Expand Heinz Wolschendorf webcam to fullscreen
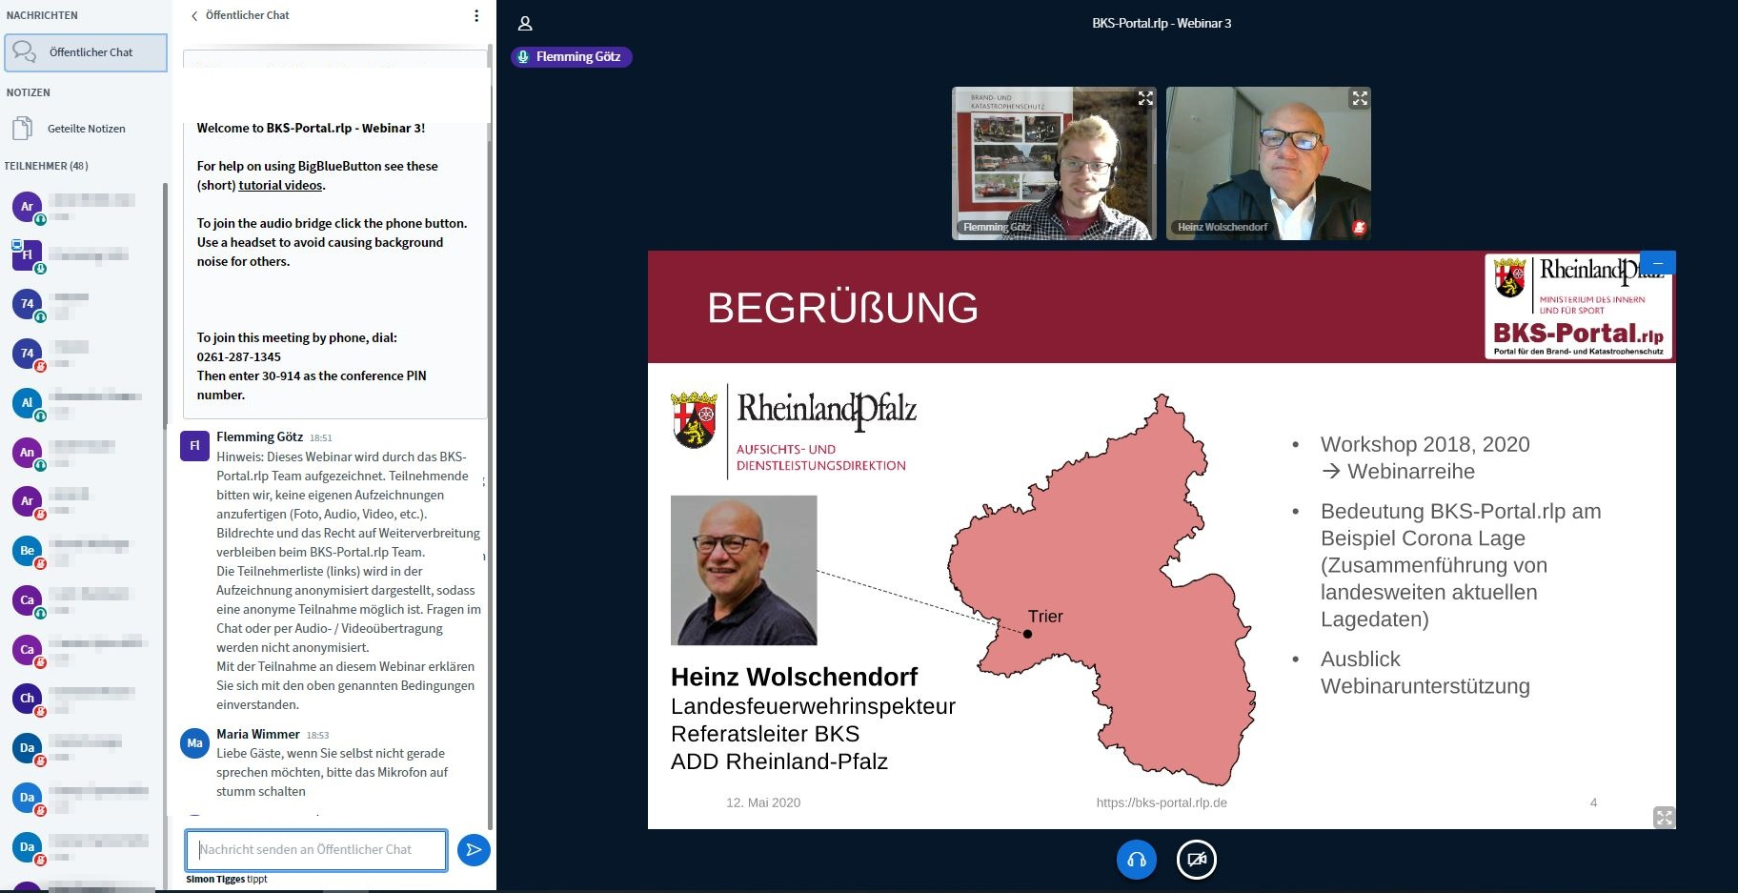Viewport: 1738px width, 893px height. pos(1360,98)
